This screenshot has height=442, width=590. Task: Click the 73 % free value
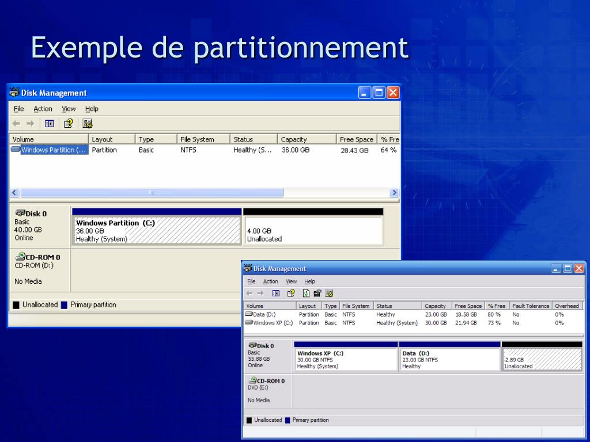pos(494,323)
